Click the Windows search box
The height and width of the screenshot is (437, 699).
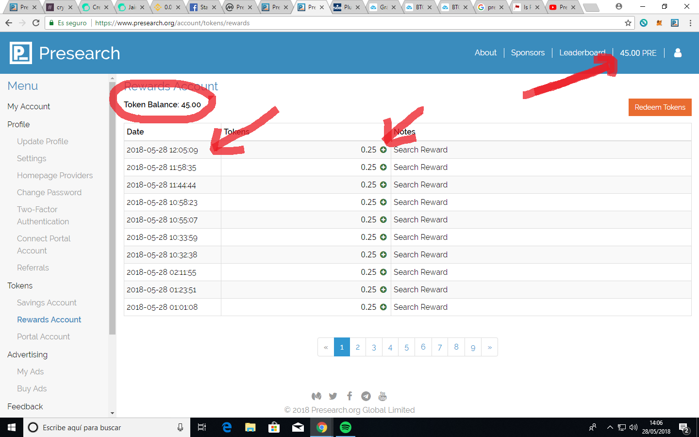pyautogui.click(x=107, y=427)
